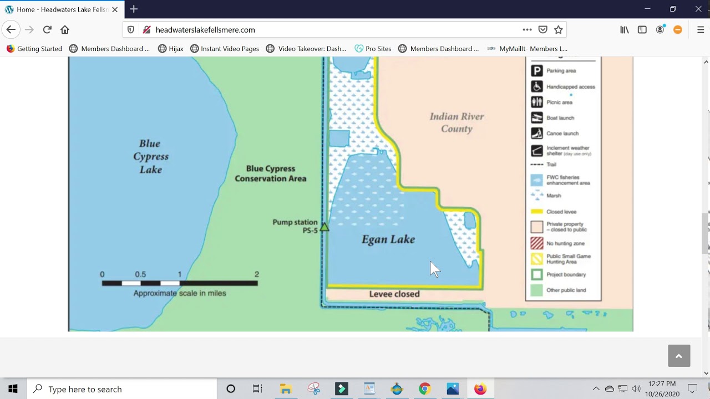Viewport: 710px width, 399px height.
Task: Show hidden system tray icons
Action: 596,389
